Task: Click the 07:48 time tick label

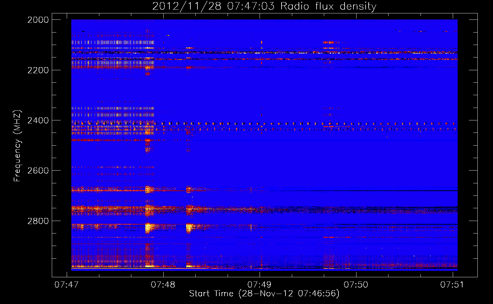Action: (x=163, y=285)
